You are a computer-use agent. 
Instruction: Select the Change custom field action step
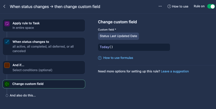[44, 84]
